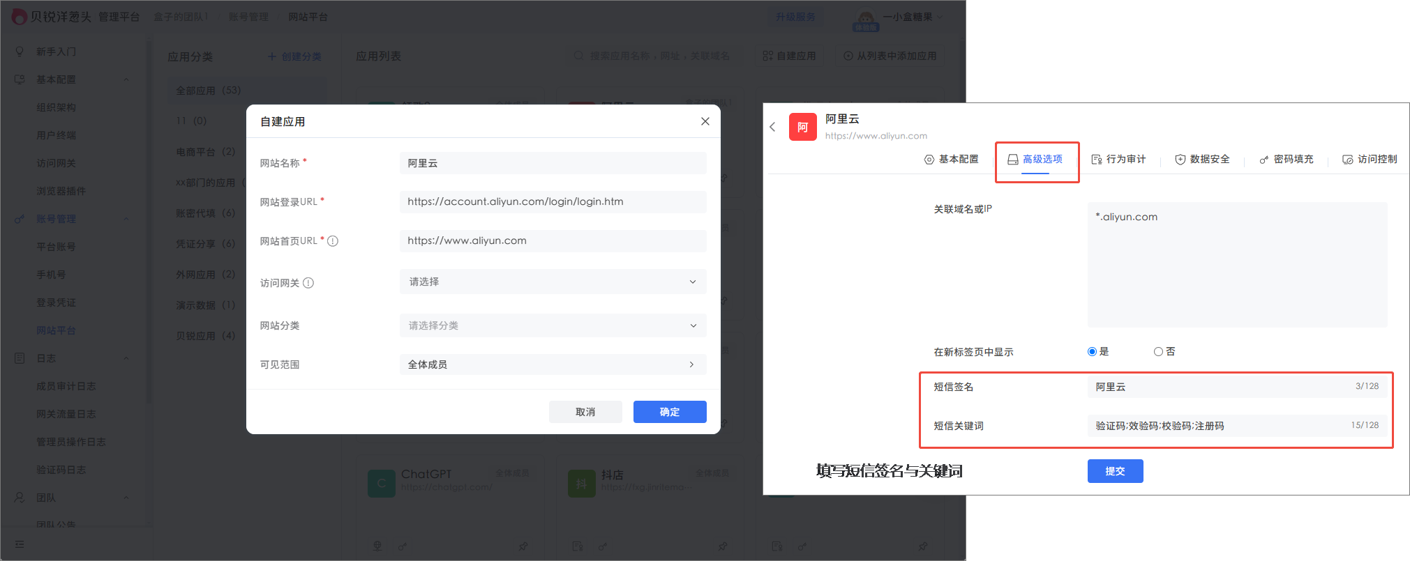1410x561 pixels.
Task: Click the 网站名称 input field
Action: pos(553,163)
